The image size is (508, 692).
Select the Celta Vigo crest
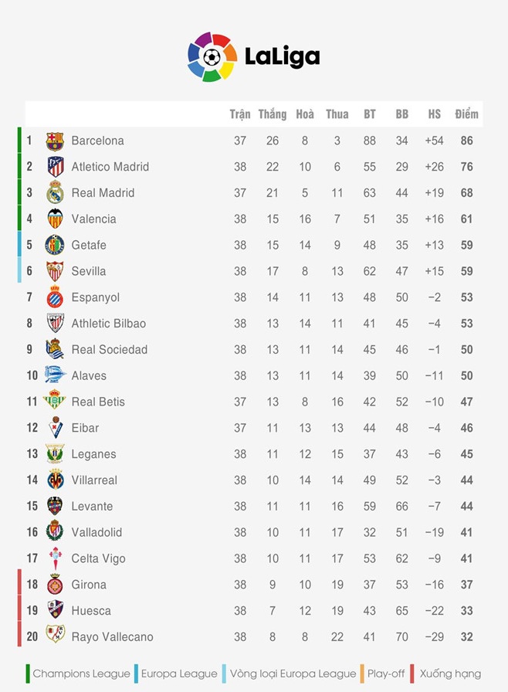click(56, 558)
